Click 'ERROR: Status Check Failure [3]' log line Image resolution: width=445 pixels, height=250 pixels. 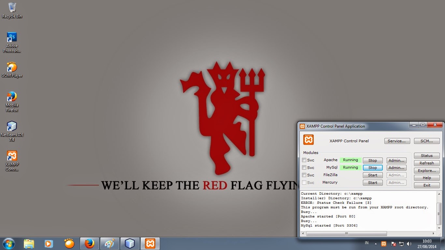[336, 203]
